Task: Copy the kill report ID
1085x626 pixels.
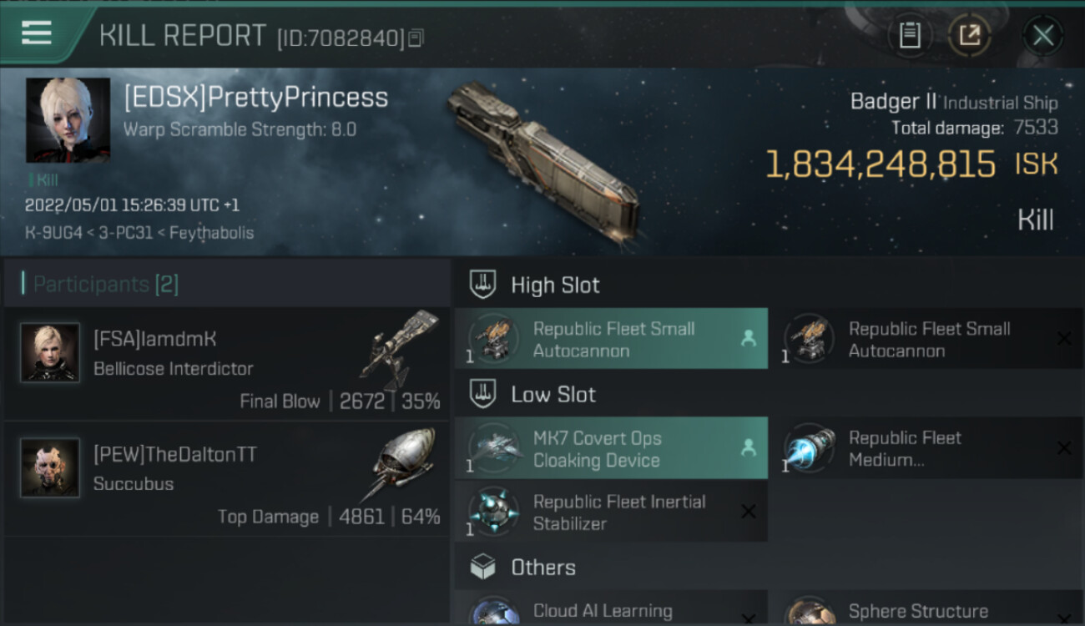Action: pyautogui.click(x=416, y=38)
